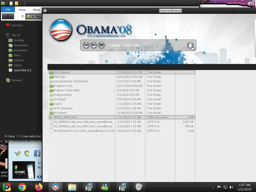This screenshot has height=192, width=256.
Task: Open Videos in the sidebar
Action: pyautogui.click(x=18, y=65)
